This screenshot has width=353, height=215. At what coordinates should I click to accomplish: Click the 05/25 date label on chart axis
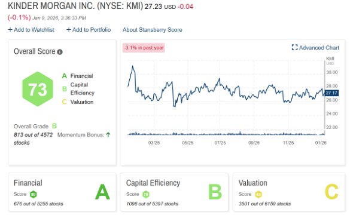pos(188,143)
